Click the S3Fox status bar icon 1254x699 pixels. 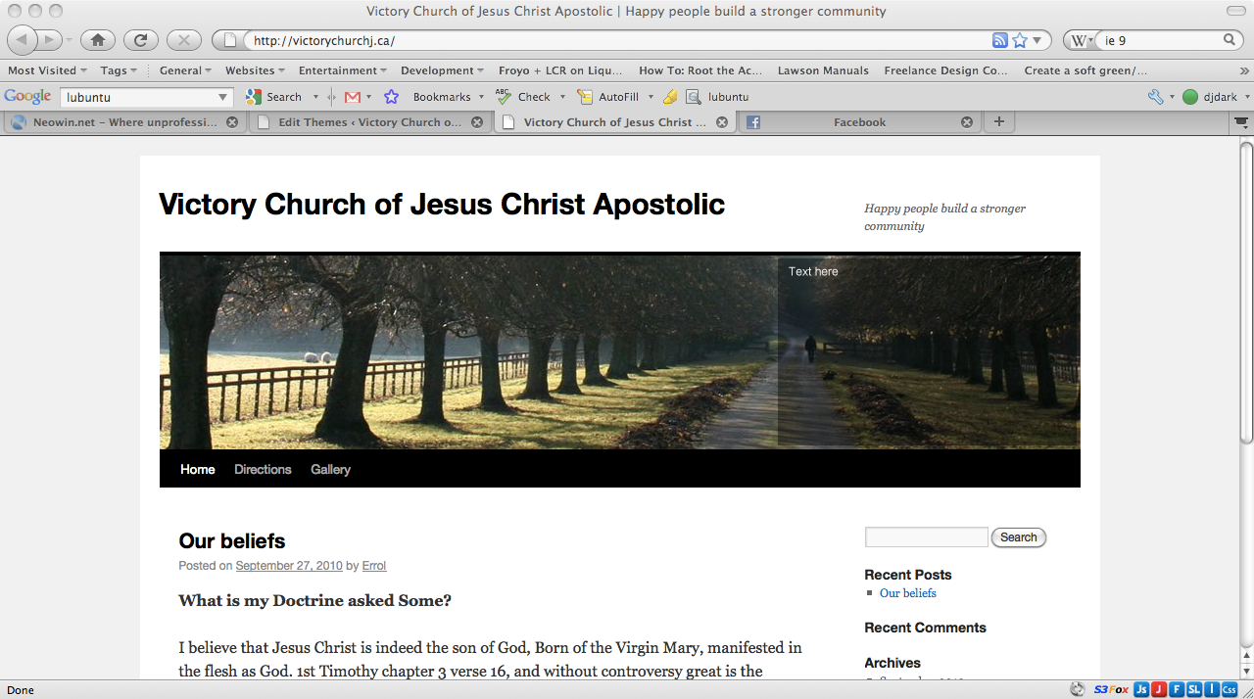pyautogui.click(x=1111, y=690)
